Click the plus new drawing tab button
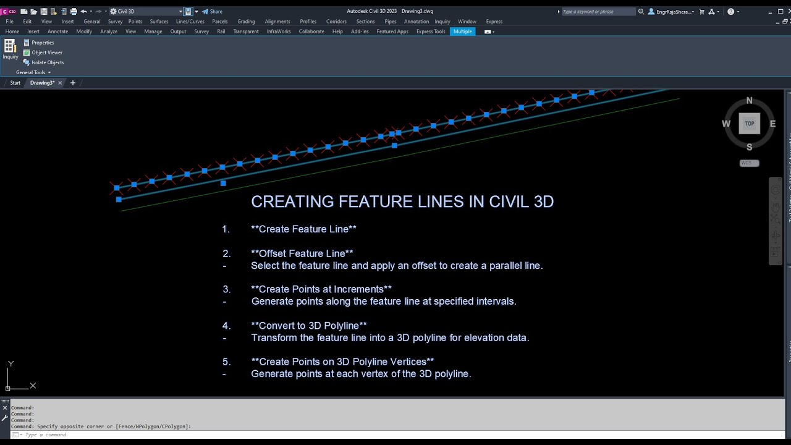This screenshot has width=791, height=445. click(72, 83)
